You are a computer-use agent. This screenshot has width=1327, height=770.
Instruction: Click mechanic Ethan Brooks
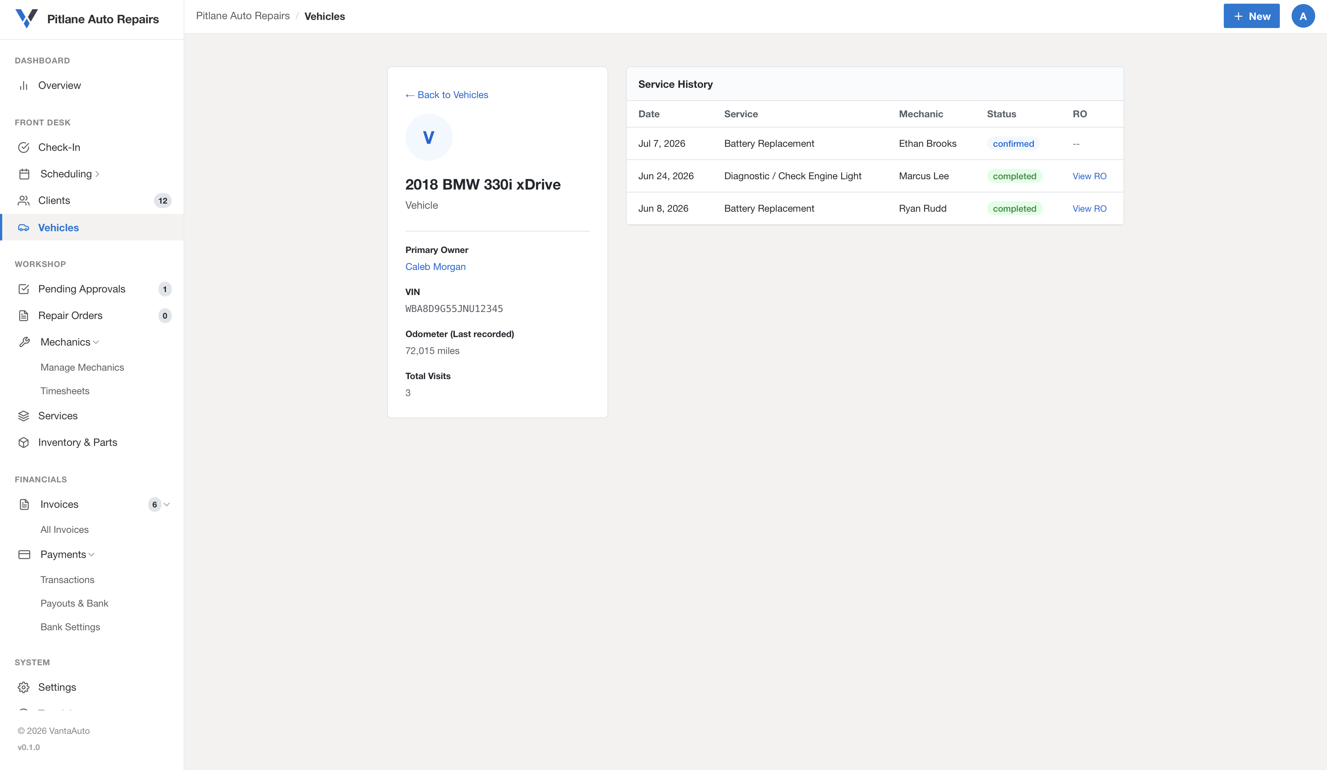point(927,144)
